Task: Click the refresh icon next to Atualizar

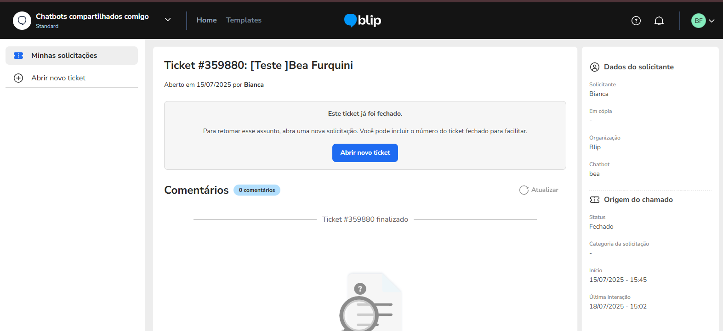Action: (x=524, y=190)
